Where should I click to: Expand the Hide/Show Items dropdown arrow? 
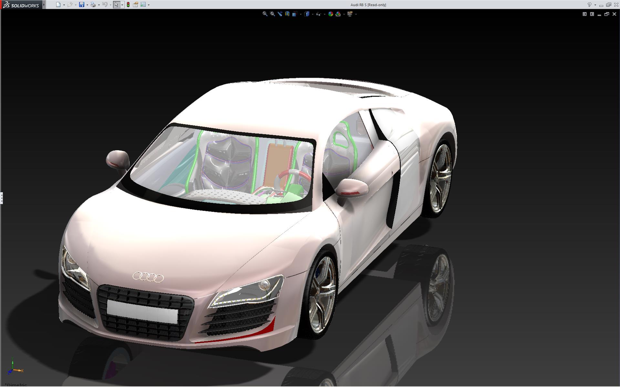325,14
